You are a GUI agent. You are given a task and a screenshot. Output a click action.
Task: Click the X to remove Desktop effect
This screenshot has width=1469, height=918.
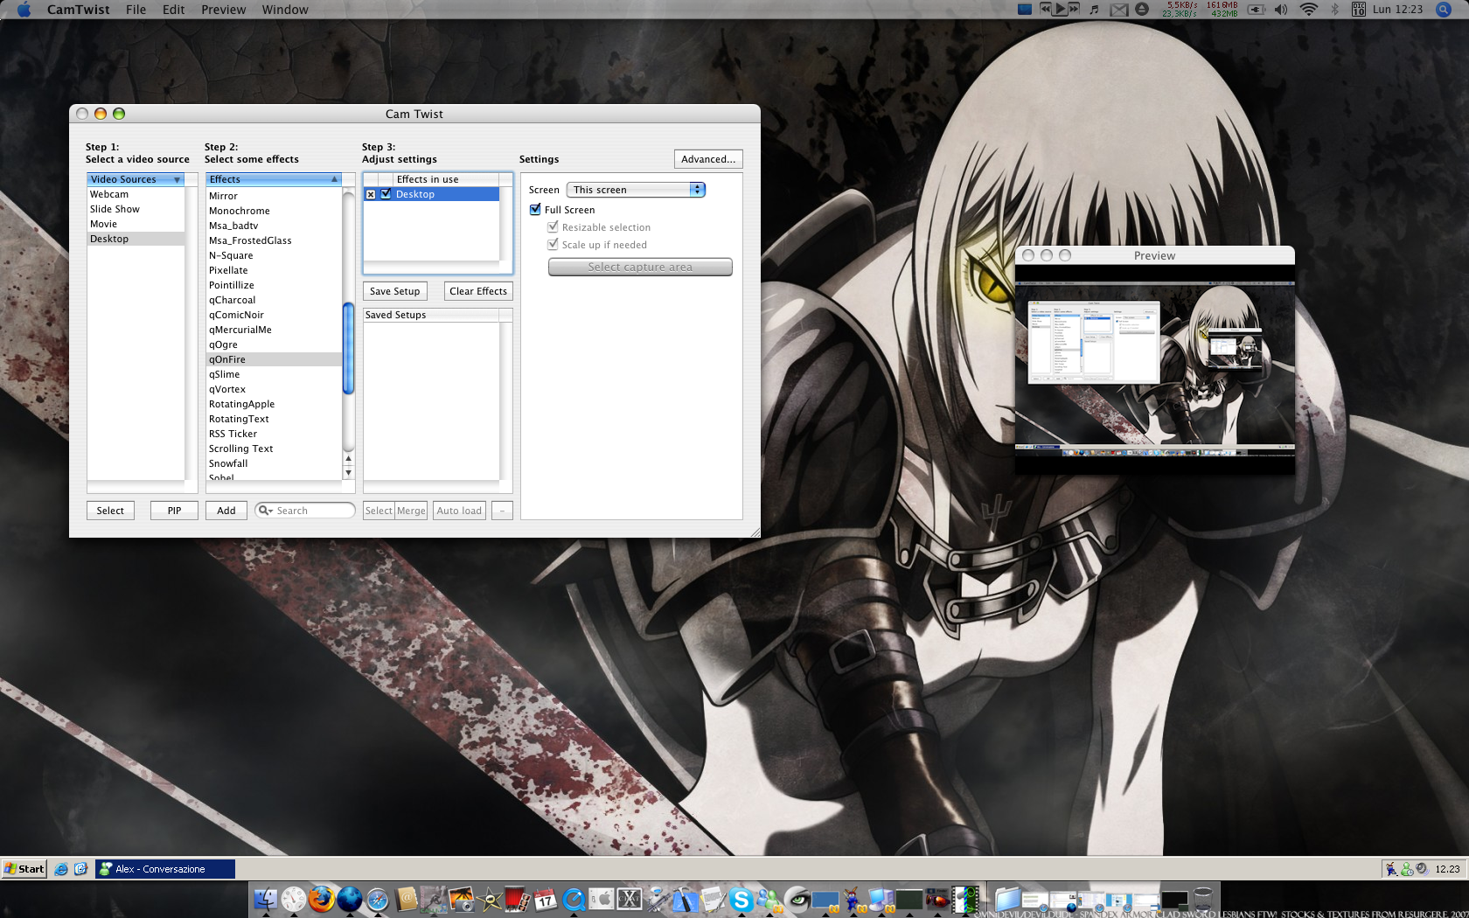(x=371, y=194)
